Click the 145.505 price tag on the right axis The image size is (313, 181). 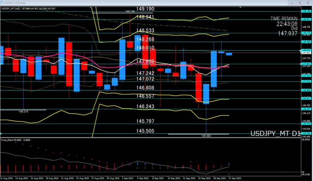(x=306, y=133)
